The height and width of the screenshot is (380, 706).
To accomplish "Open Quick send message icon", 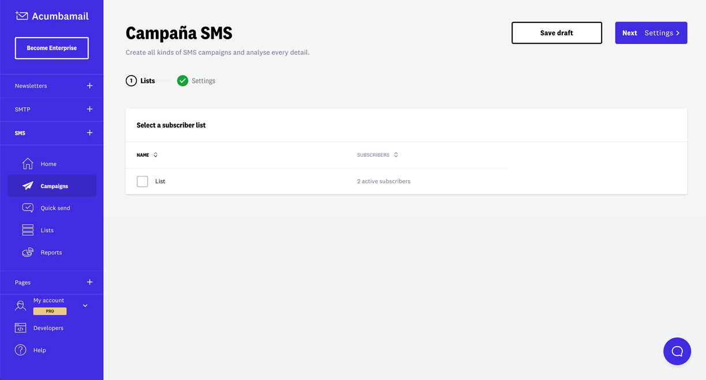I will 28,208.
